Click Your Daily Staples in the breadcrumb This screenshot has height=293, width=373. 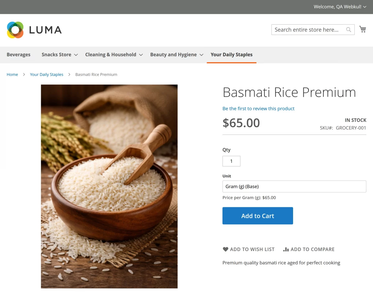pos(46,74)
